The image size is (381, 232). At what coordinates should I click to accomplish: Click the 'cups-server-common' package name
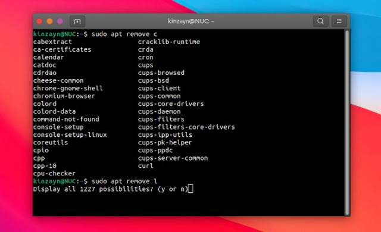click(173, 158)
